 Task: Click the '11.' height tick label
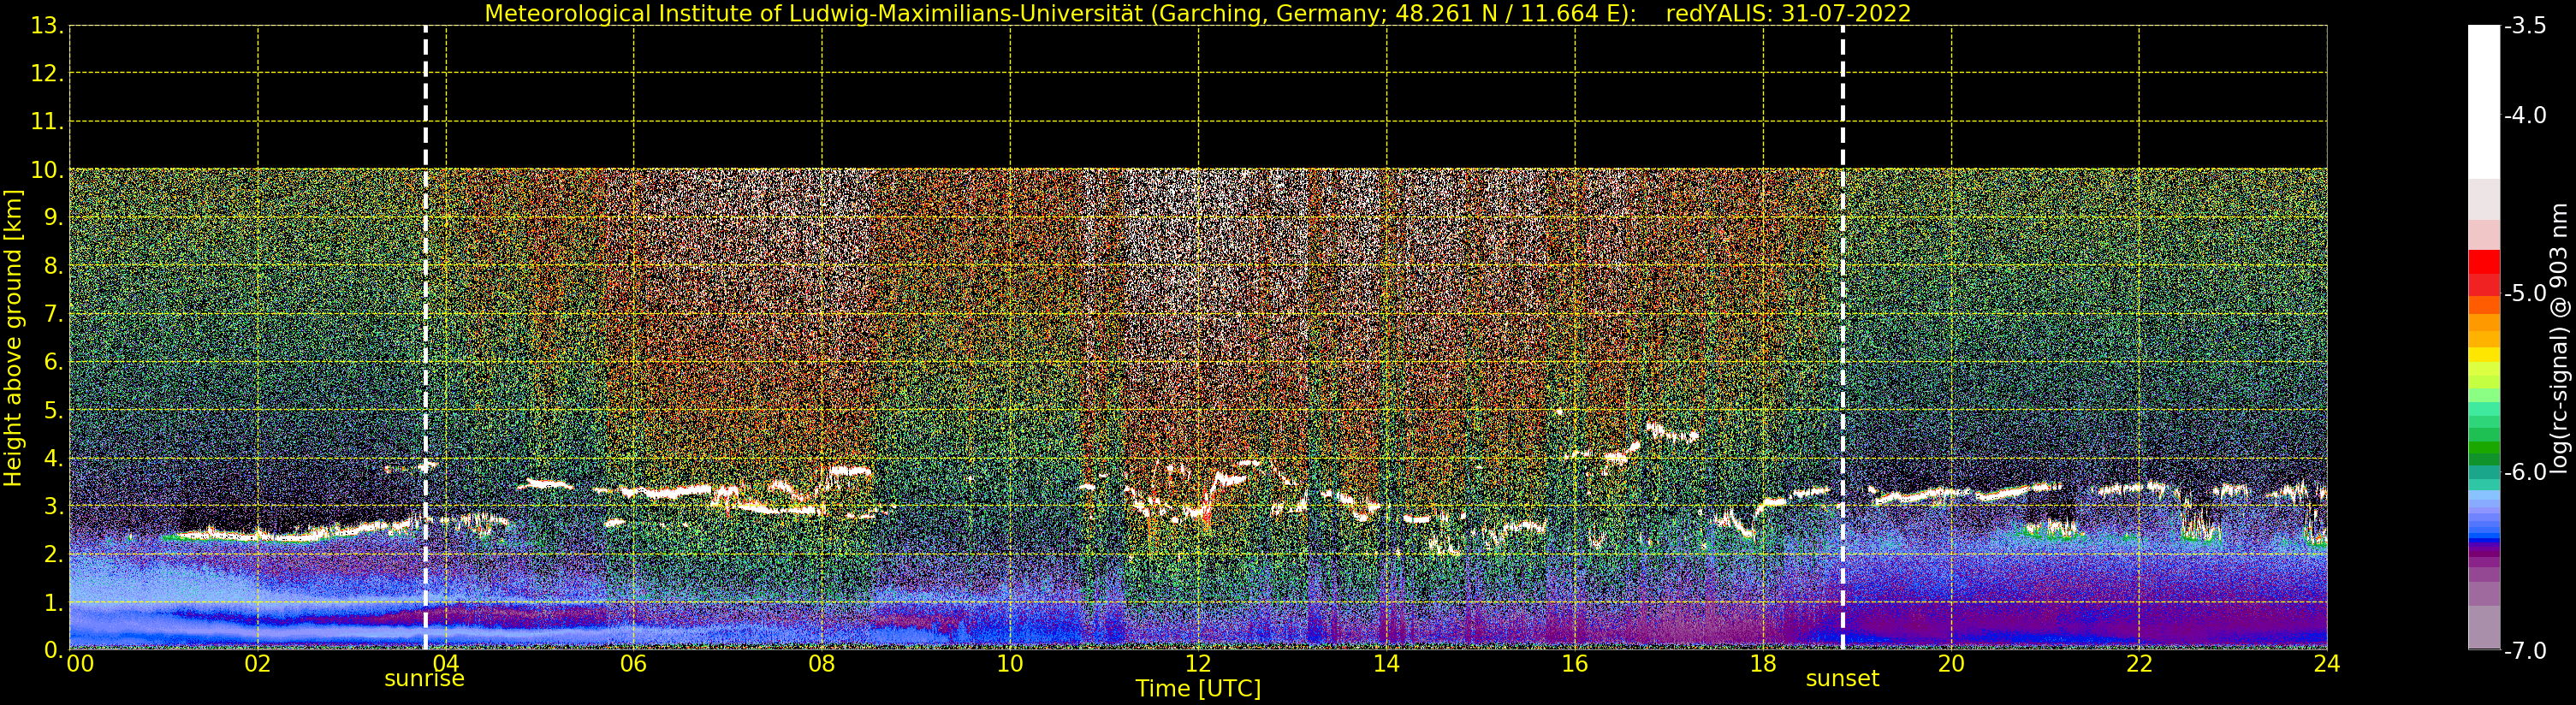point(47,122)
